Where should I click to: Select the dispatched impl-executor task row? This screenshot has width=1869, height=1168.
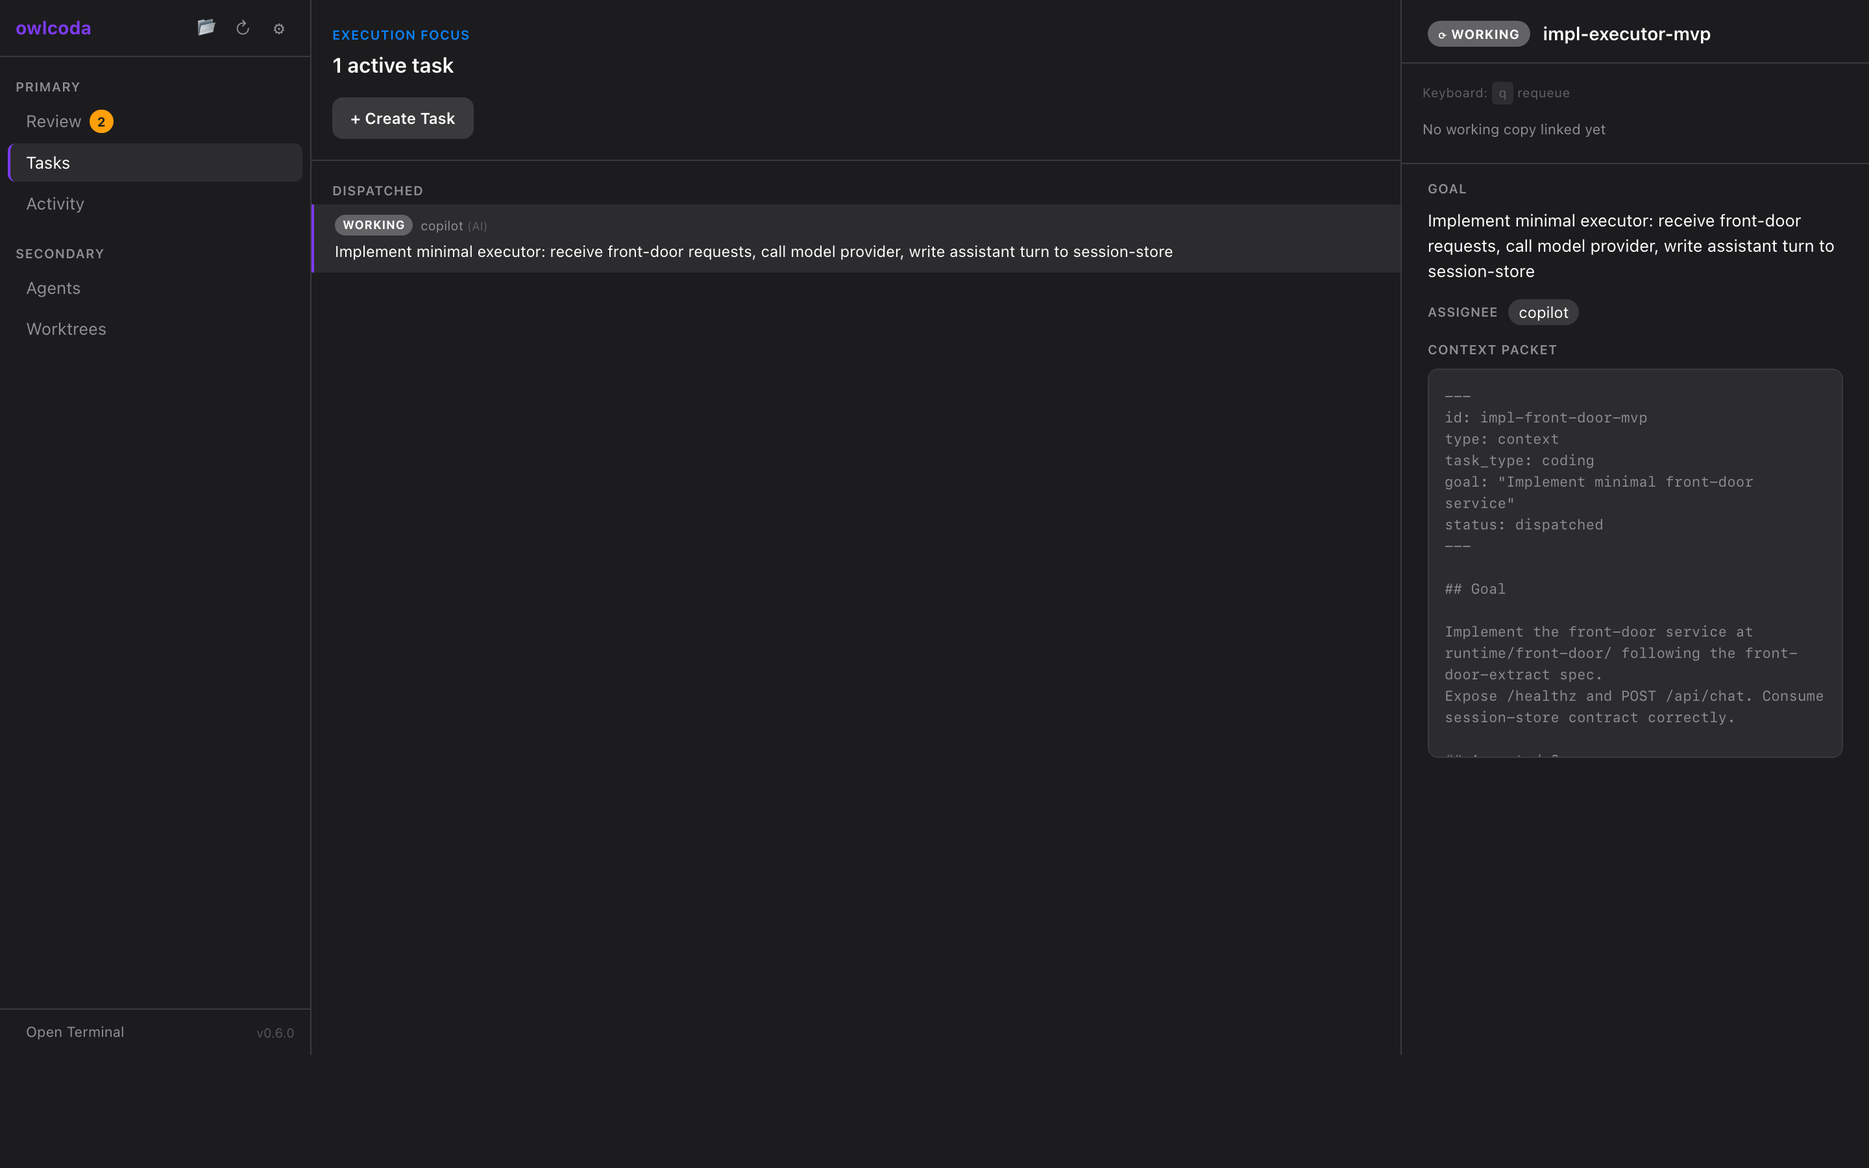click(849, 238)
